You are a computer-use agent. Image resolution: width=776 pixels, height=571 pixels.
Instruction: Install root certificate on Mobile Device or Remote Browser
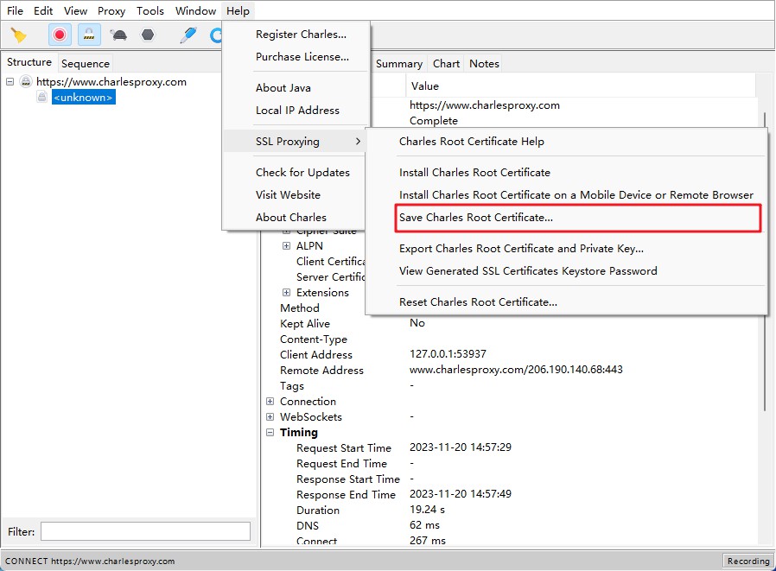coord(576,195)
